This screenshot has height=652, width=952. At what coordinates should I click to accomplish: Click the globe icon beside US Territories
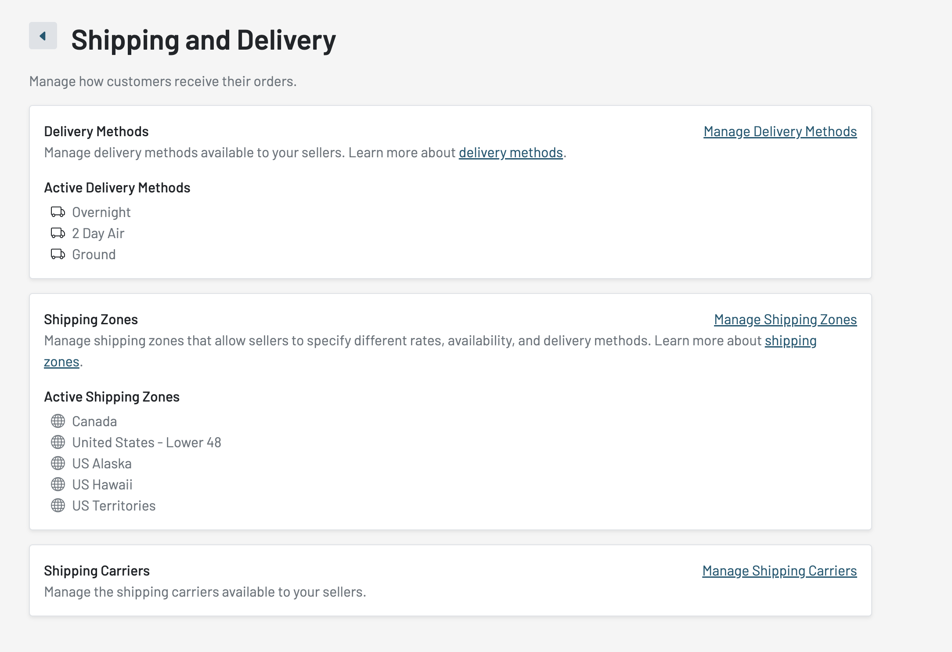(58, 506)
